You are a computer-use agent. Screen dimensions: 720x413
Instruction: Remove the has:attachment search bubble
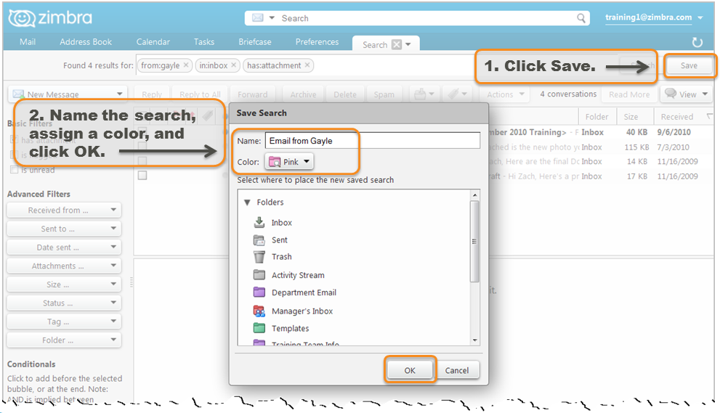point(307,65)
